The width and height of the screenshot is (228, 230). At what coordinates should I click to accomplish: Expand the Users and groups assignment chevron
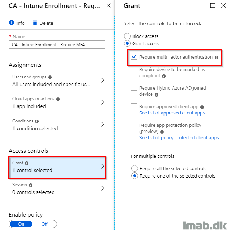103,80
